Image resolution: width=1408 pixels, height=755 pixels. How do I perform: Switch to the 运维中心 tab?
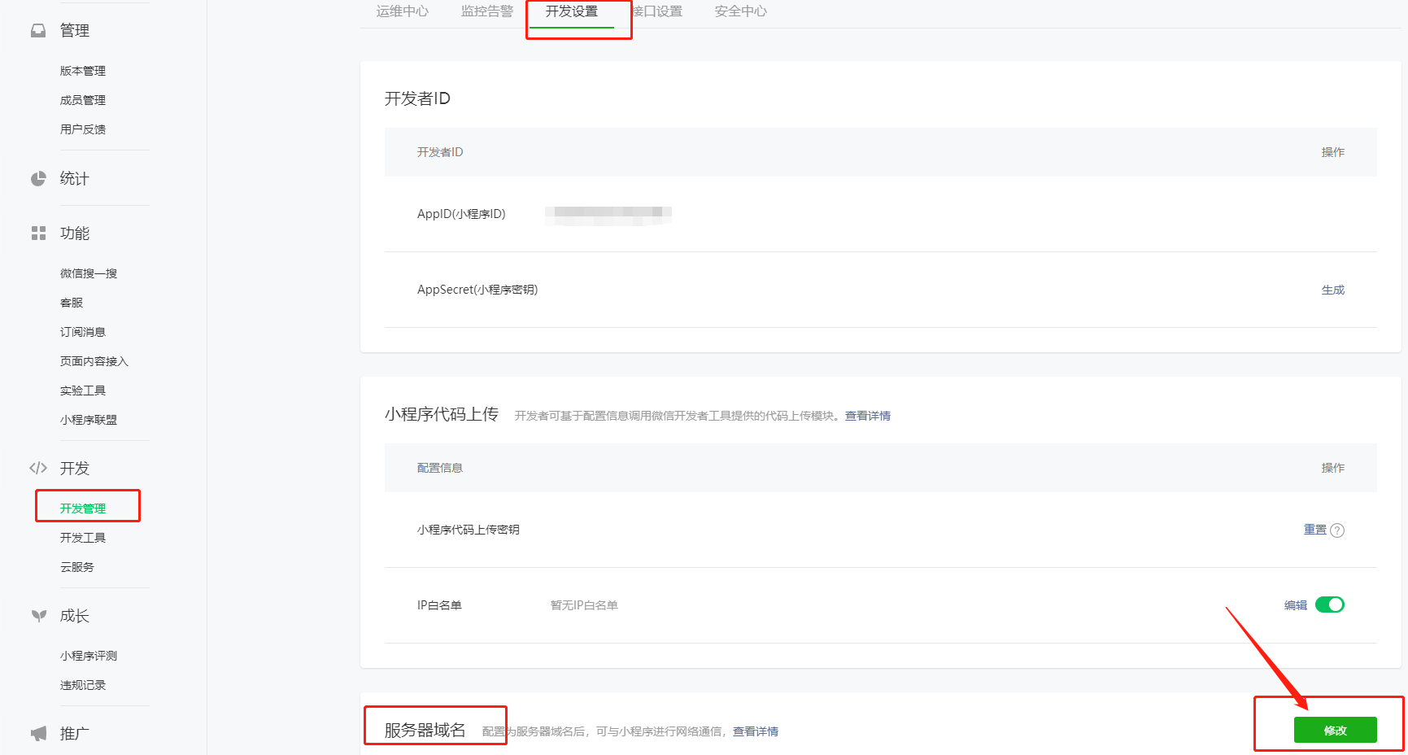pyautogui.click(x=403, y=11)
